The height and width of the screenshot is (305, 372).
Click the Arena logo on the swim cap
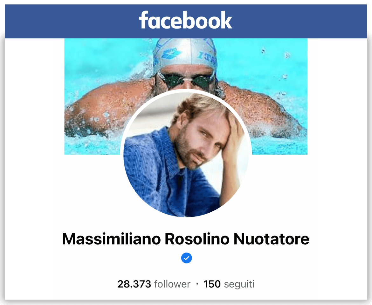coord(171,54)
